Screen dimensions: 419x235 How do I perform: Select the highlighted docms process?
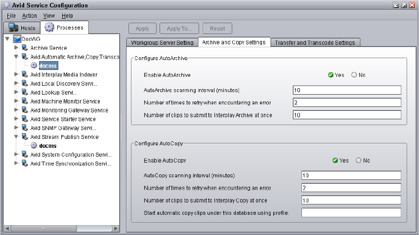[x=48, y=66]
